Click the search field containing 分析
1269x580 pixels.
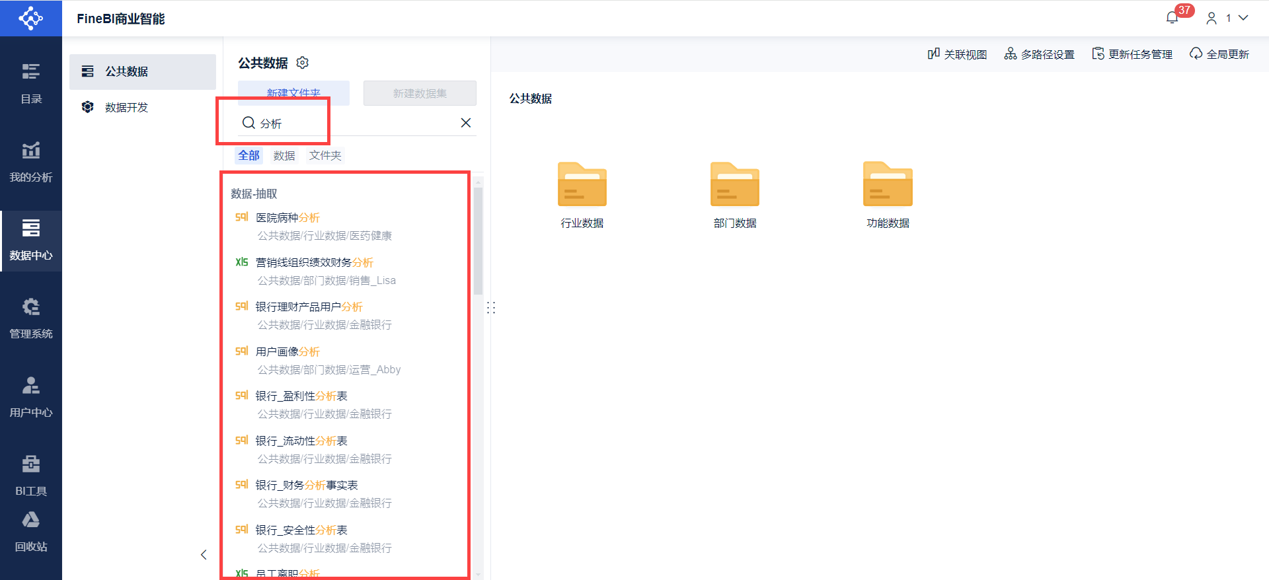pos(357,123)
